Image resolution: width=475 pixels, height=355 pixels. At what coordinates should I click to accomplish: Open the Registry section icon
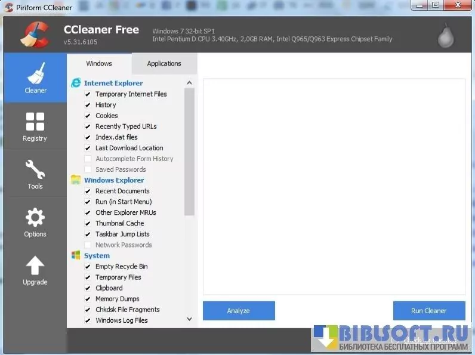[x=35, y=121]
